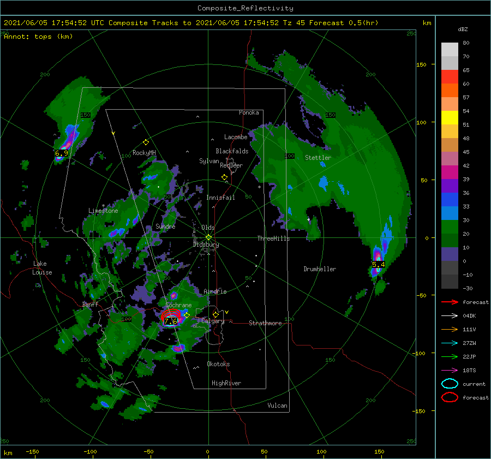Click the red forecast ellipse legend icon

click(450, 397)
